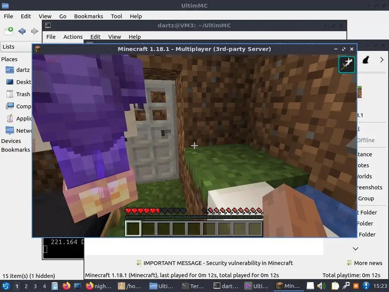The height and width of the screenshot is (292, 389).
Task: Click the cat icon in UltimMC toolbar
Action: point(366,60)
